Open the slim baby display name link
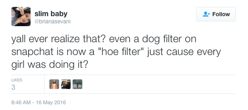Image resolution: width=248 pixels, height=110 pixels. [x=51, y=14]
